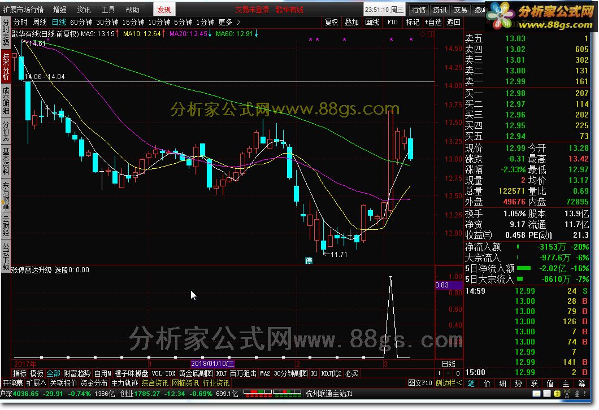
Task: Open the 分价表 sidebar tab
Action: pyautogui.click(x=6, y=130)
